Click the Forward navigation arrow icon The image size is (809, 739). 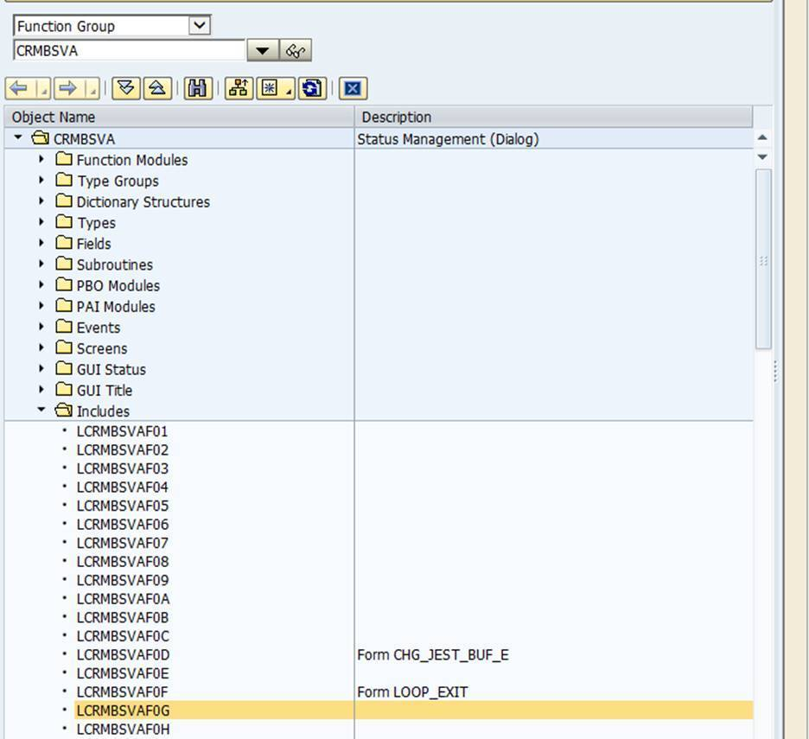coord(68,89)
